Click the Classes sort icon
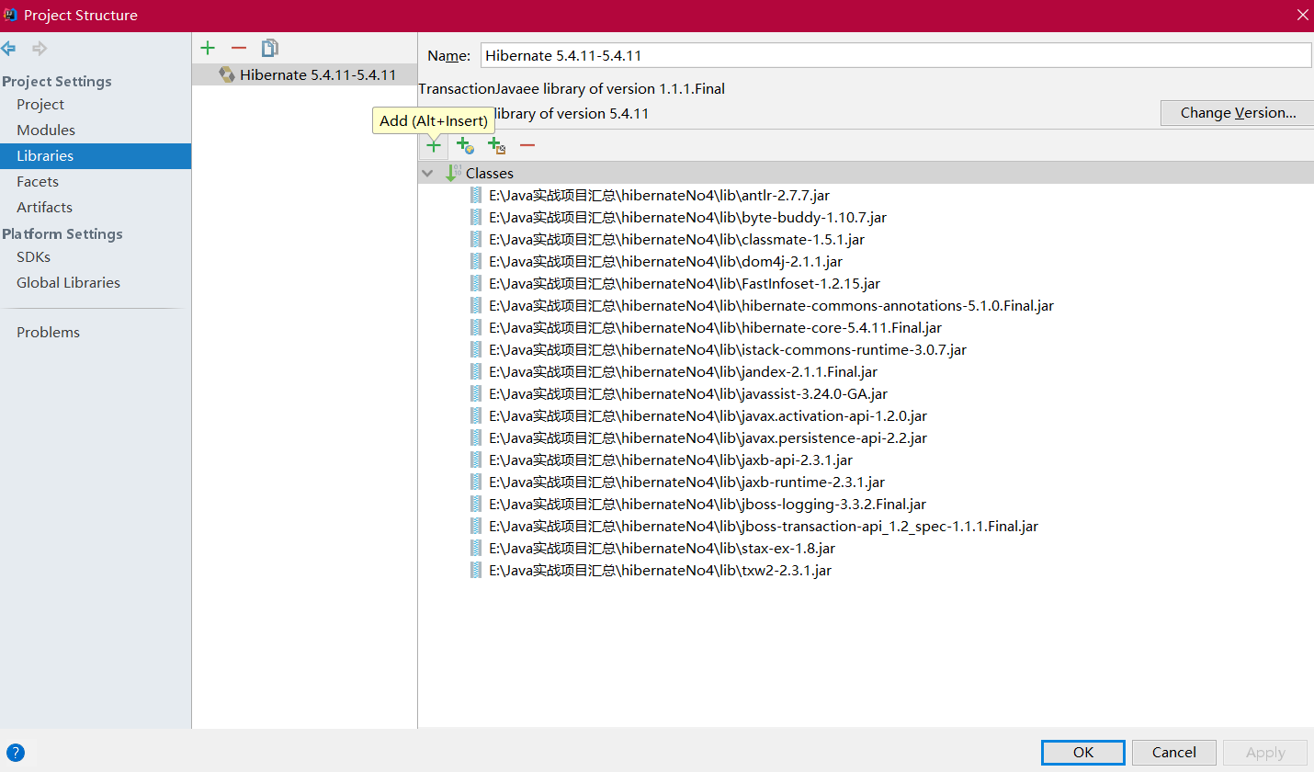 [x=453, y=173]
